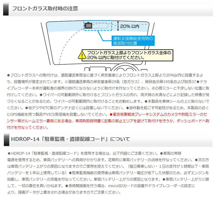Select the heading HDROP-14「駐車監視・直接配線コード」について

(70, 139)
